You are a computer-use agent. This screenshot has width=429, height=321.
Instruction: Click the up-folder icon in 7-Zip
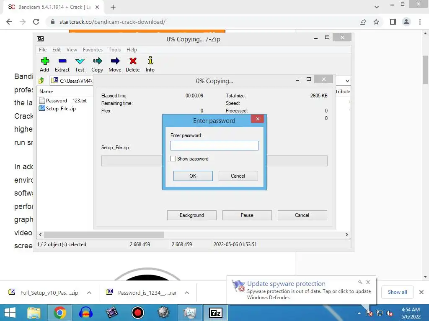pyautogui.click(x=41, y=81)
